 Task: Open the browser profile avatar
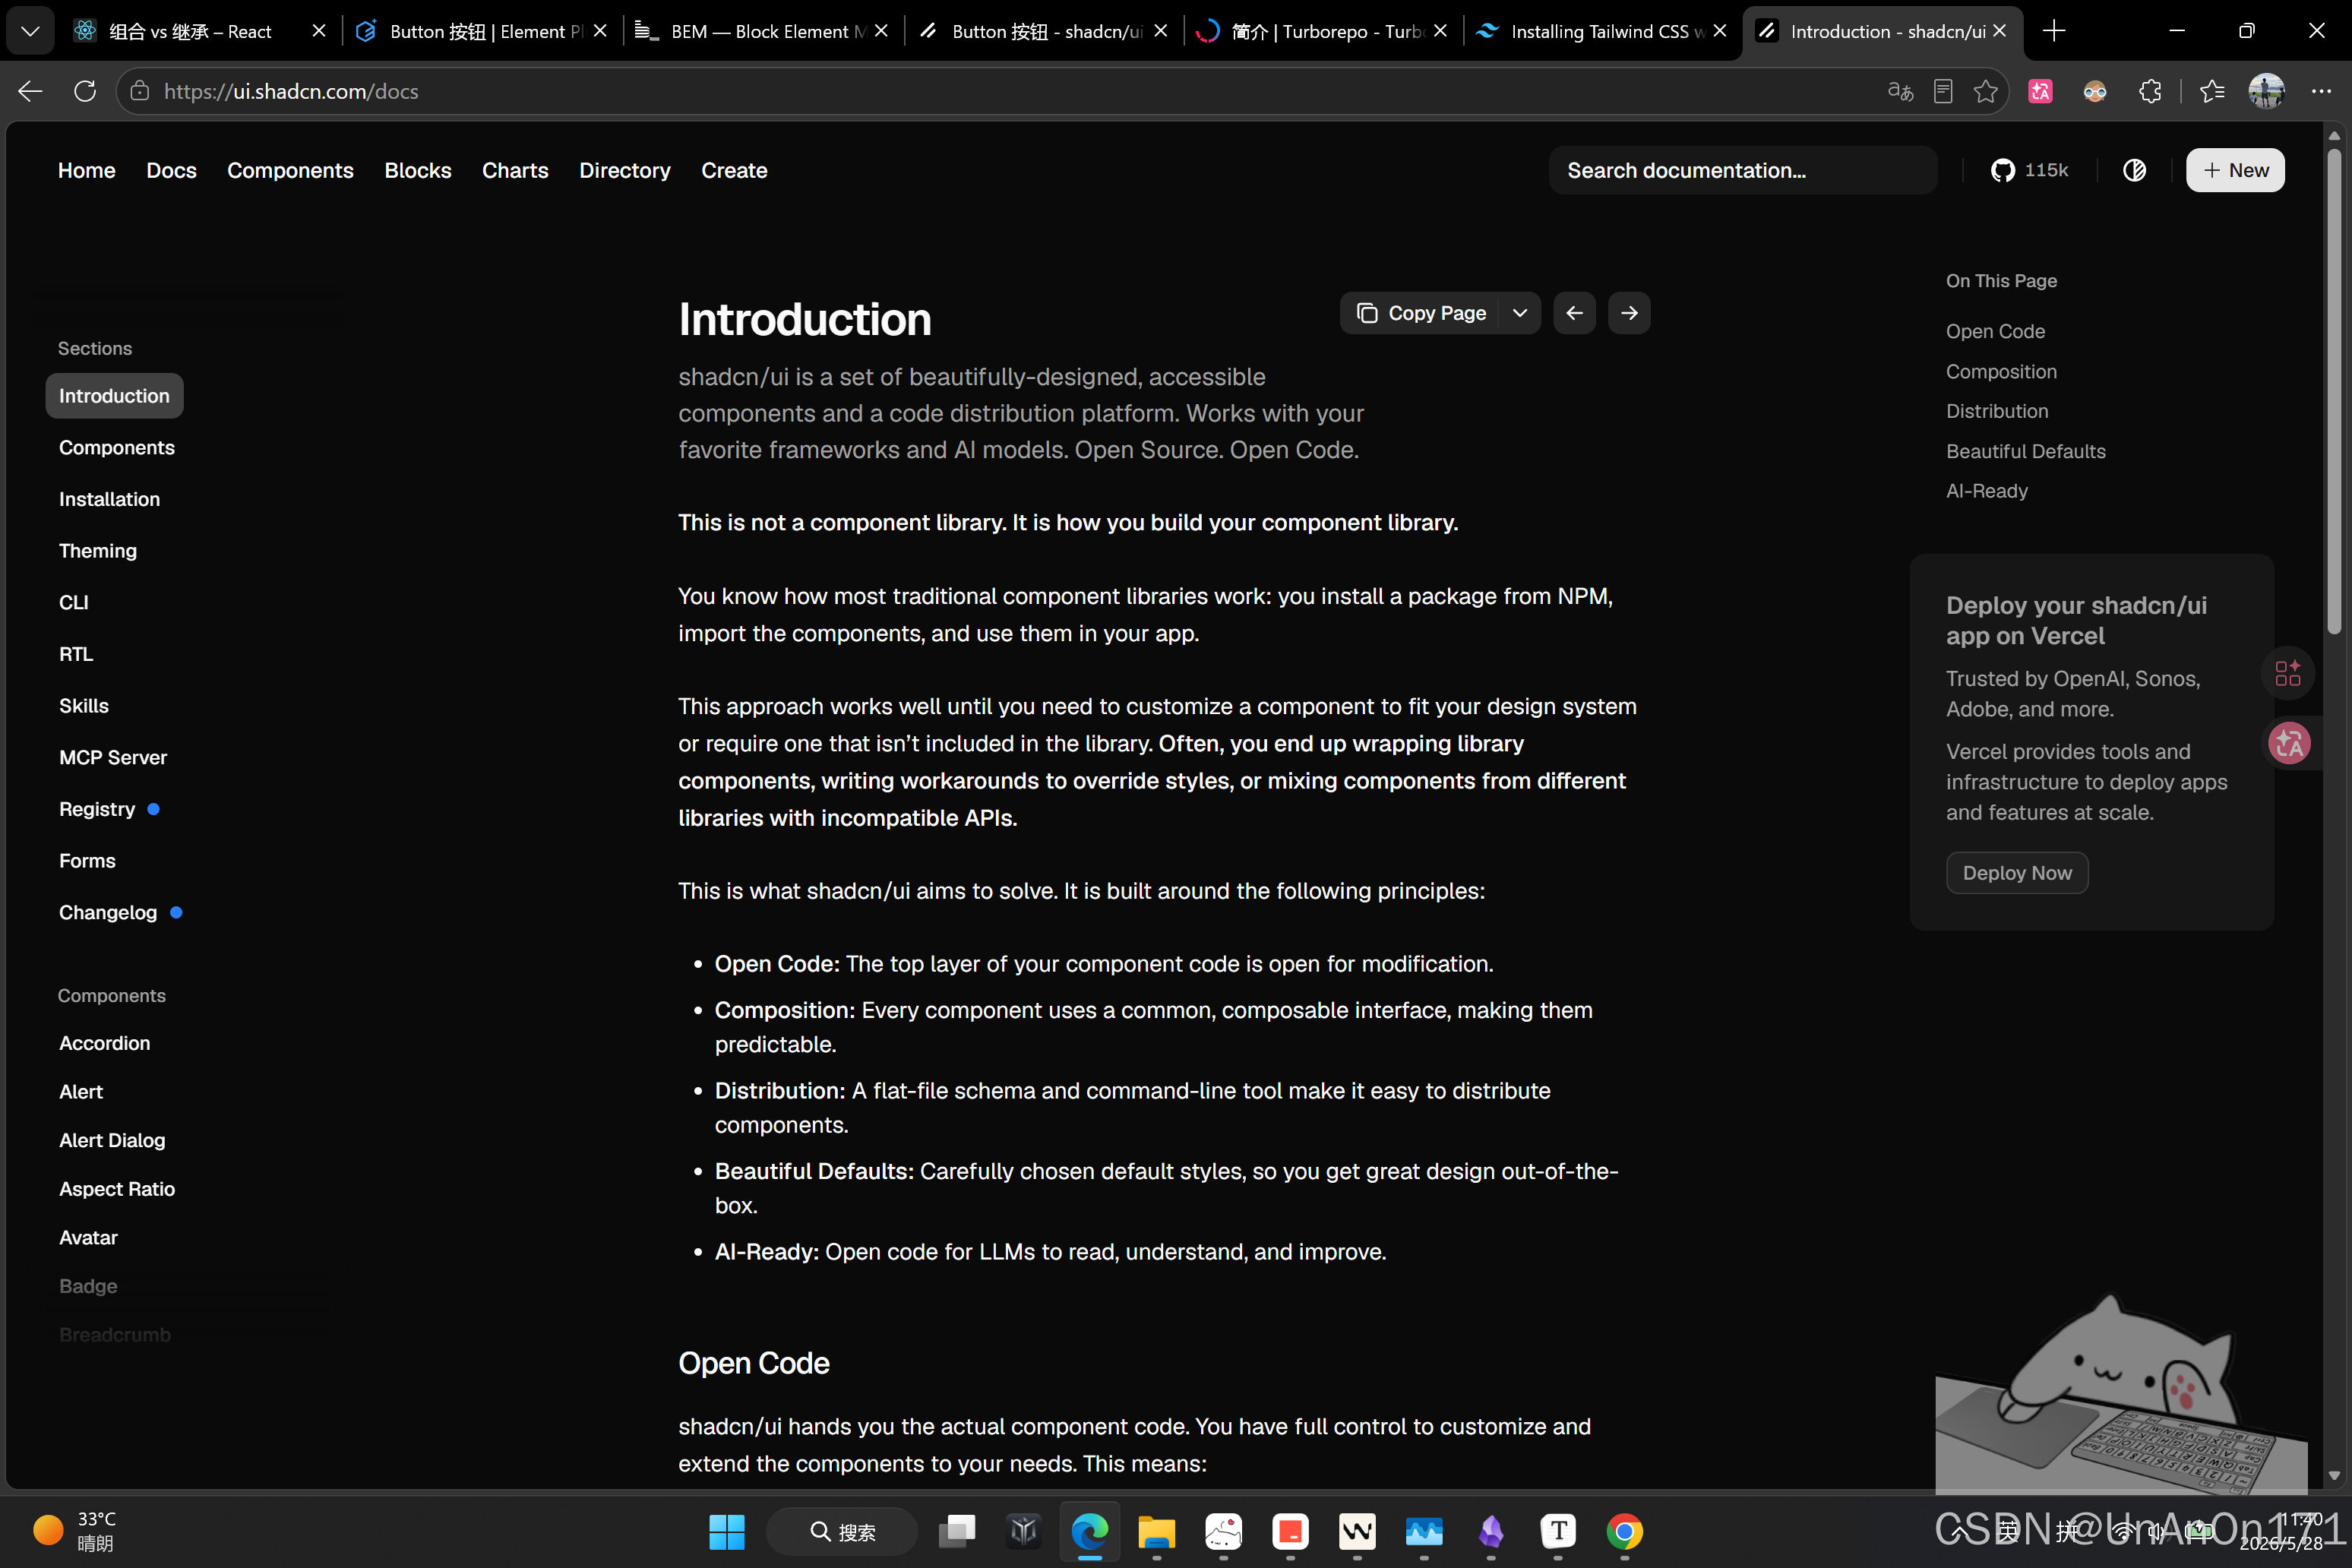coord(2266,91)
